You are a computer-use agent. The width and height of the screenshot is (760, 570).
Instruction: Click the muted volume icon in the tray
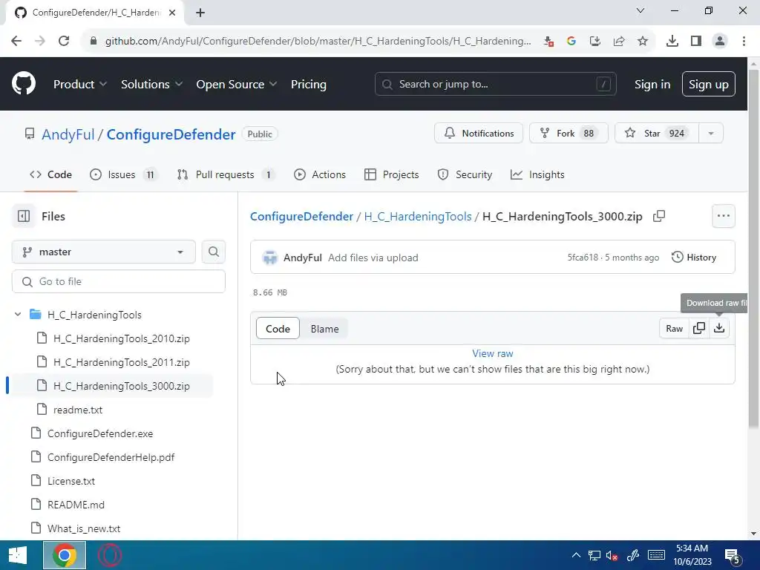coord(612,555)
